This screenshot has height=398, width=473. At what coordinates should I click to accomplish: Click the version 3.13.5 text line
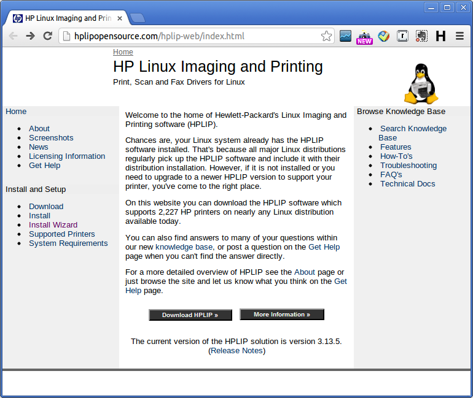click(237, 342)
